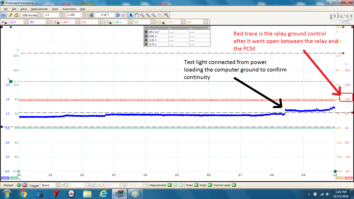Select the arrow selection tool
354x199 pixels.
(x=131, y=15)
